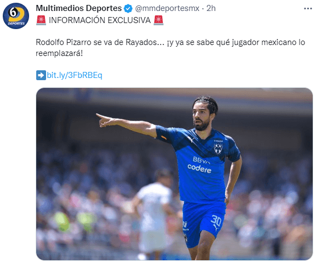This screenshot has height=263, width=316.
Task: Click the word reemplazará! in the tweet
Action: (59, 53)
